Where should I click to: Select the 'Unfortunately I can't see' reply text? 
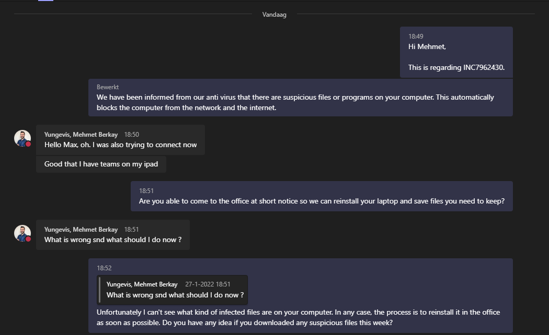[x=298, y=317]
